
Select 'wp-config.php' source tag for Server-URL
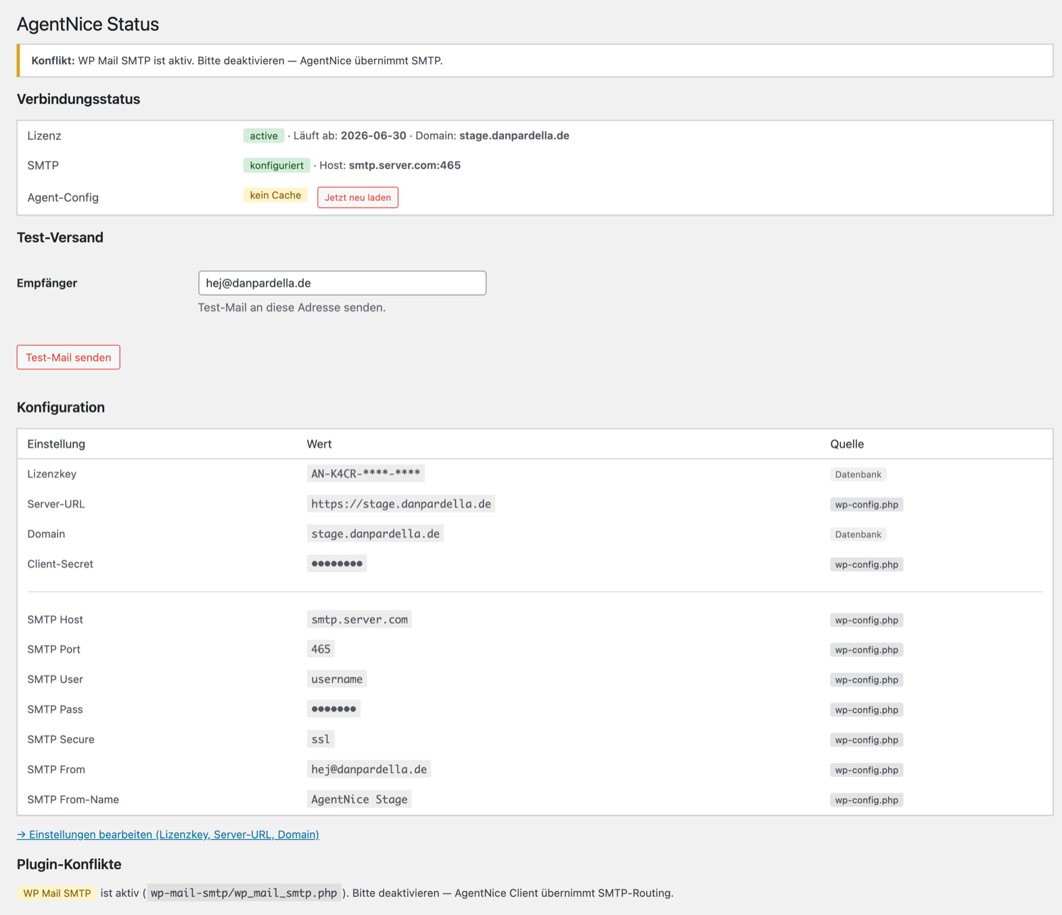pos(867,504)
